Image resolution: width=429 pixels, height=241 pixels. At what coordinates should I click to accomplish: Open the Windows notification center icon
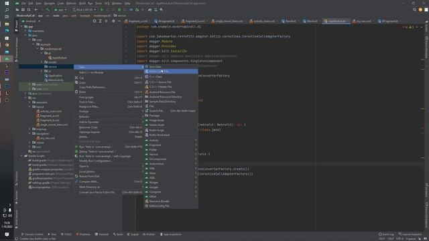click(7, 234)
